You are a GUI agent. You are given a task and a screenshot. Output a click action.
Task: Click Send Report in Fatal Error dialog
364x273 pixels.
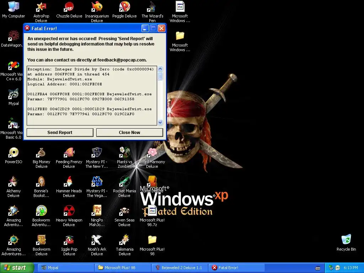pyautogui.click(x=60, y=133)
